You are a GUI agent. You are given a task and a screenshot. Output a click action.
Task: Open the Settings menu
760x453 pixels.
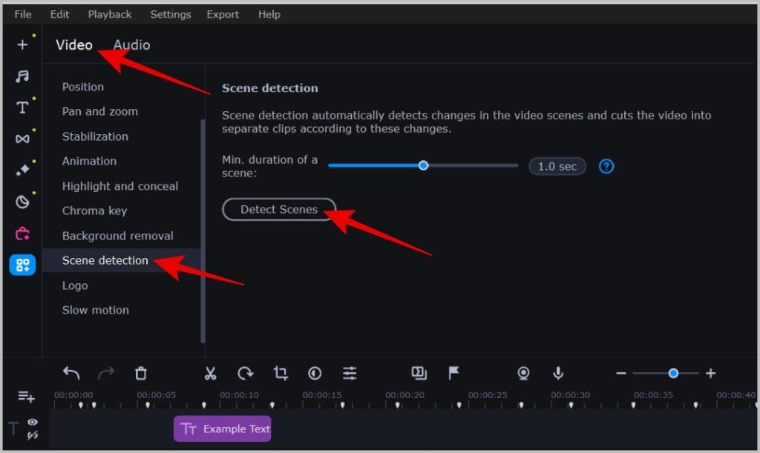[171, 15]
